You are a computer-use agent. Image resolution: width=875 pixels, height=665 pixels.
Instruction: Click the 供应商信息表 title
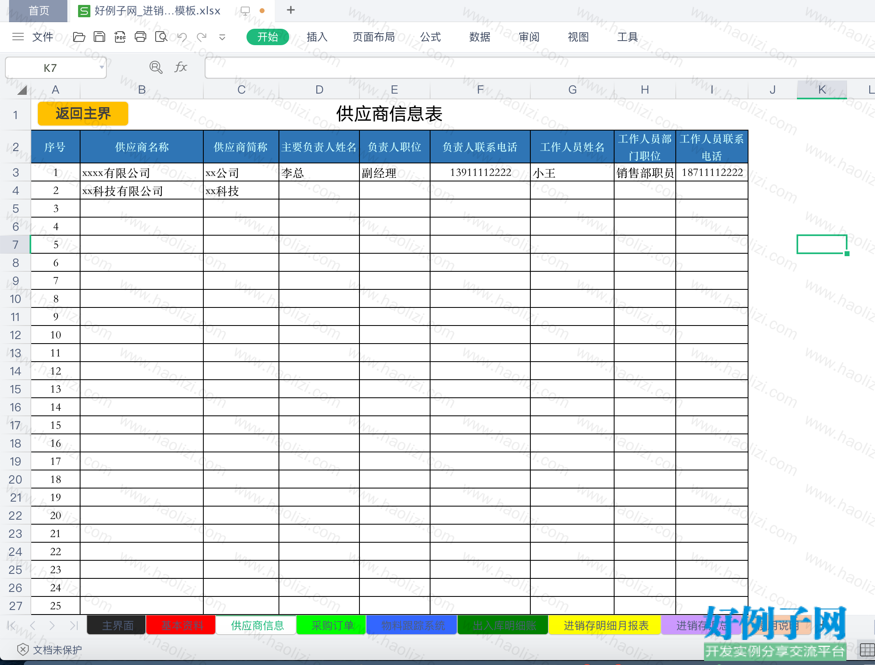pyautogui.click(x=389, y=114)
